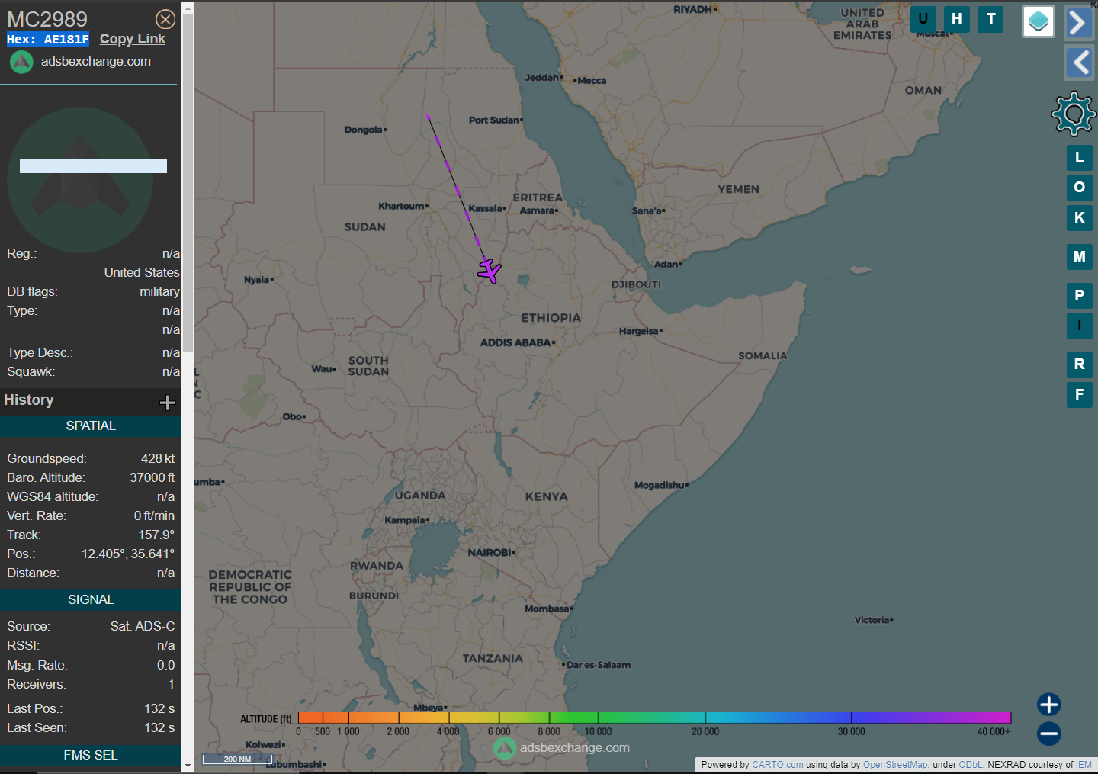
Task: Open the map layer selector icon
Action: pyautogui.click(x=1039, y=21)
